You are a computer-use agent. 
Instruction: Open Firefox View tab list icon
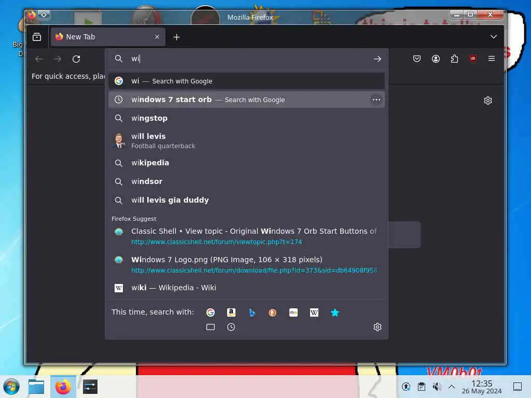[x=37, y=37]
